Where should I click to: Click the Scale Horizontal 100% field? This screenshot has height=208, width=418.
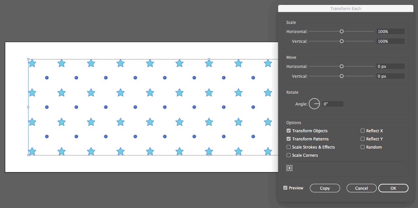390,32
